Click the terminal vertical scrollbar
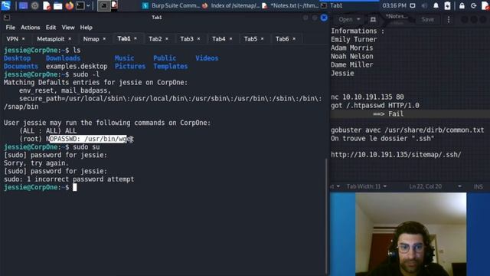Image resolution: width=490 pixels, height=276 pixels. [x=326, y=216]
